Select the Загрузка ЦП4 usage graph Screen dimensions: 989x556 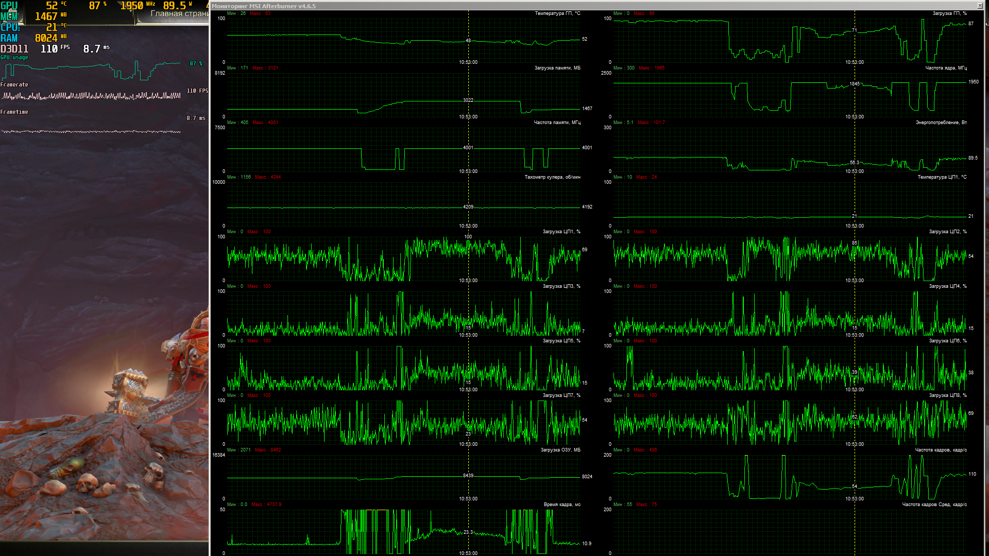click(x=789, y=314)
